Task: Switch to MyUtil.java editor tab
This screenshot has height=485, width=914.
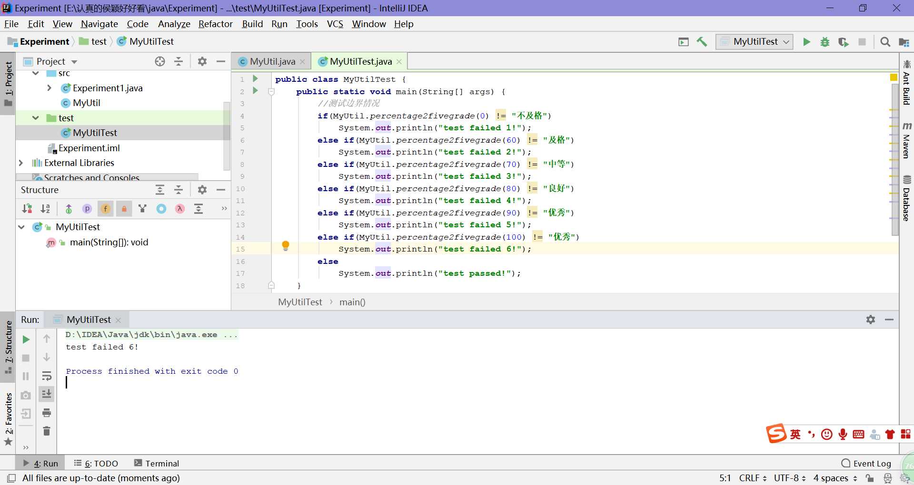Action: coord(272,61)
